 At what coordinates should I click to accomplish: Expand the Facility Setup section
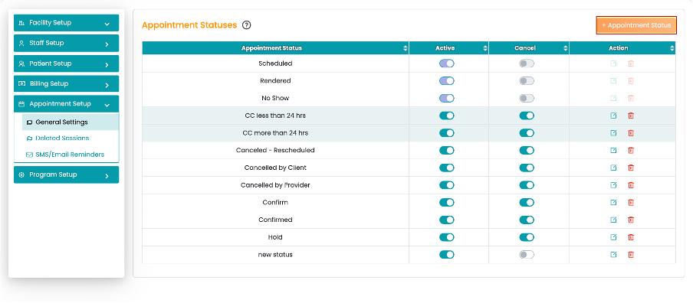(66, 23)
